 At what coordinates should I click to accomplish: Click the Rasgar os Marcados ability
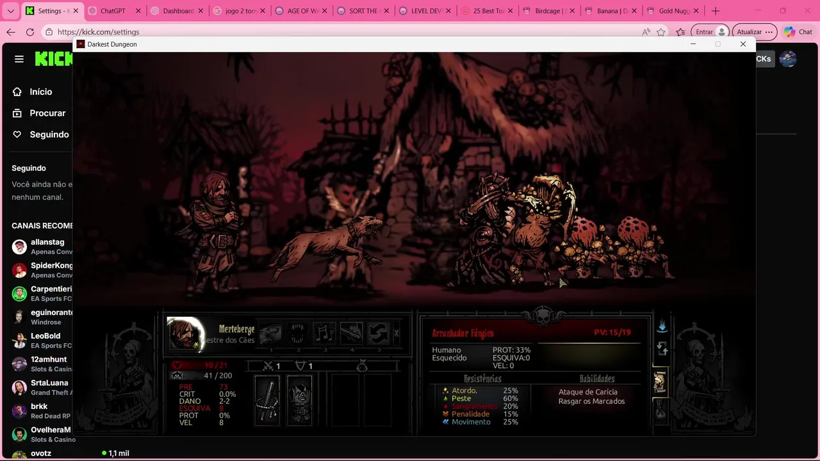(591, 401)
